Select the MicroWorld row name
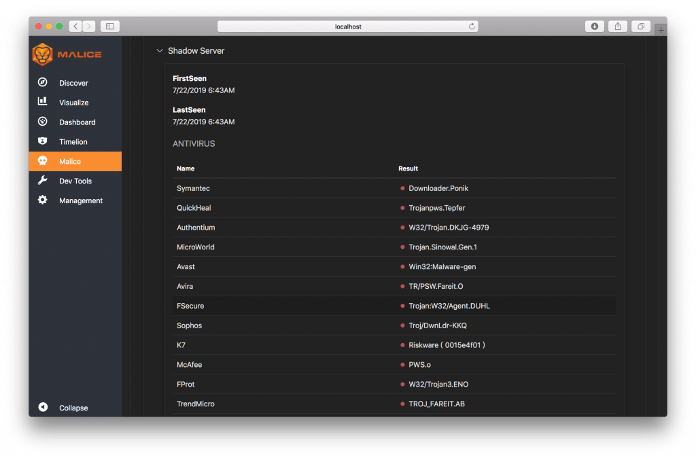 click(195, 247)
